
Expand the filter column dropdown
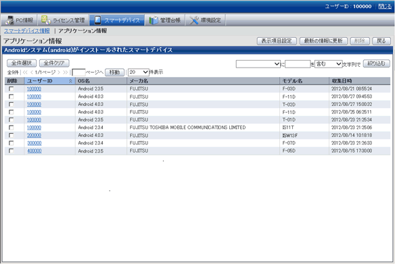pyautogui.click(x=258, y=64)
